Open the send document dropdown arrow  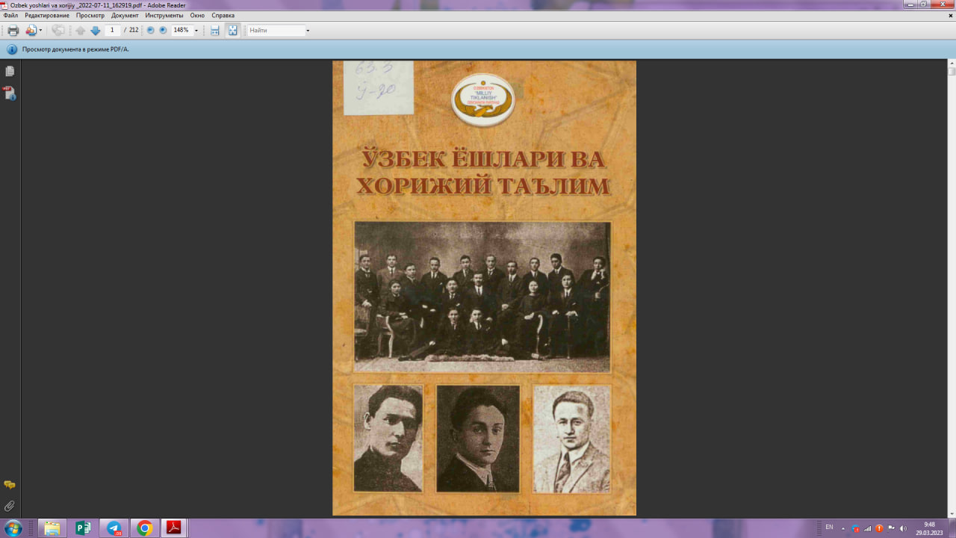pos(41,31)
